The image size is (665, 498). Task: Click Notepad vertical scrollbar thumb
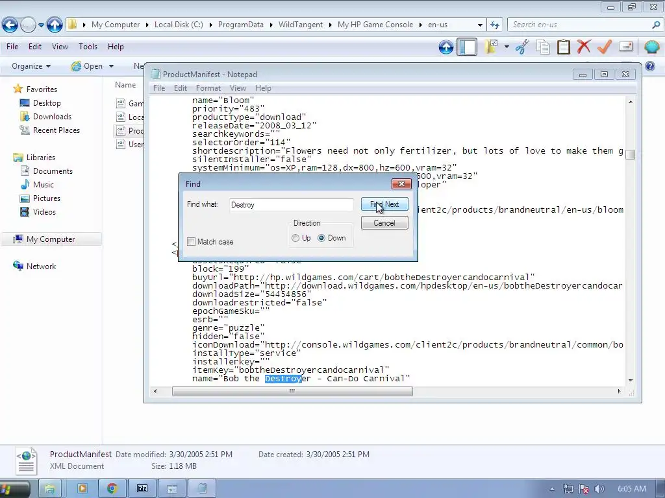pos(630,154)
